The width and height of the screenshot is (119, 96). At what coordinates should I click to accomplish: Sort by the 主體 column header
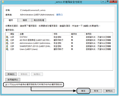pos(36,34)
